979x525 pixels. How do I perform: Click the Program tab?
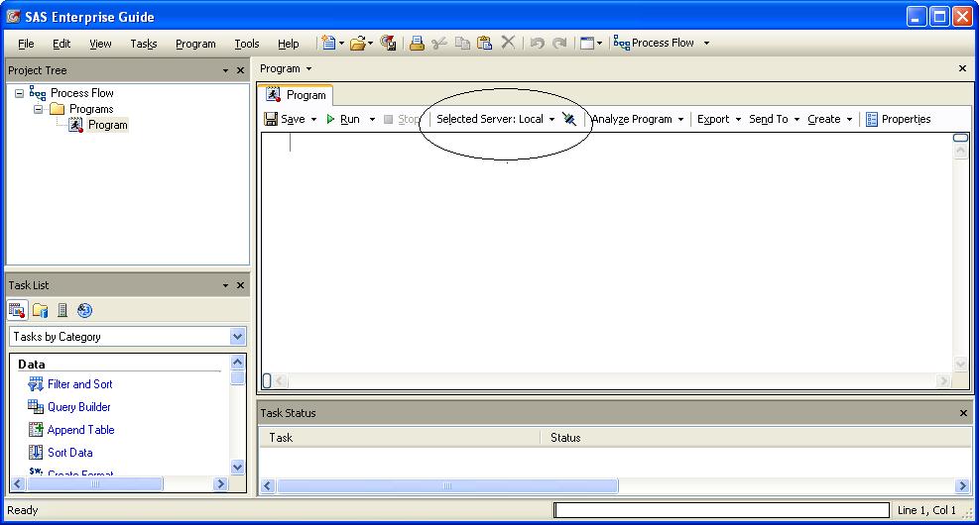pos(296,95)
